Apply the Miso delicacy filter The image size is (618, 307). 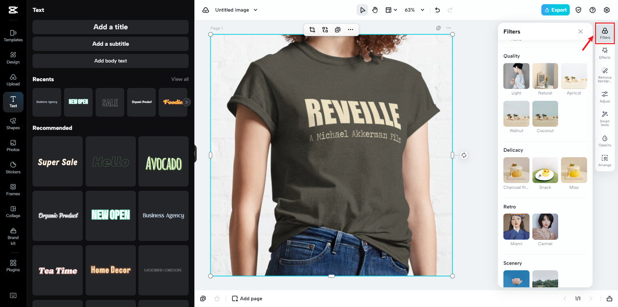click(x=574, y=170)
